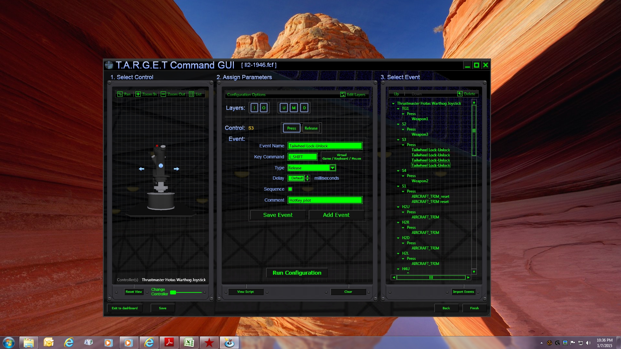Toggle the Sequence checkbox
The image size is (621, 349).
pyautogui.click(x=290, y=189)
